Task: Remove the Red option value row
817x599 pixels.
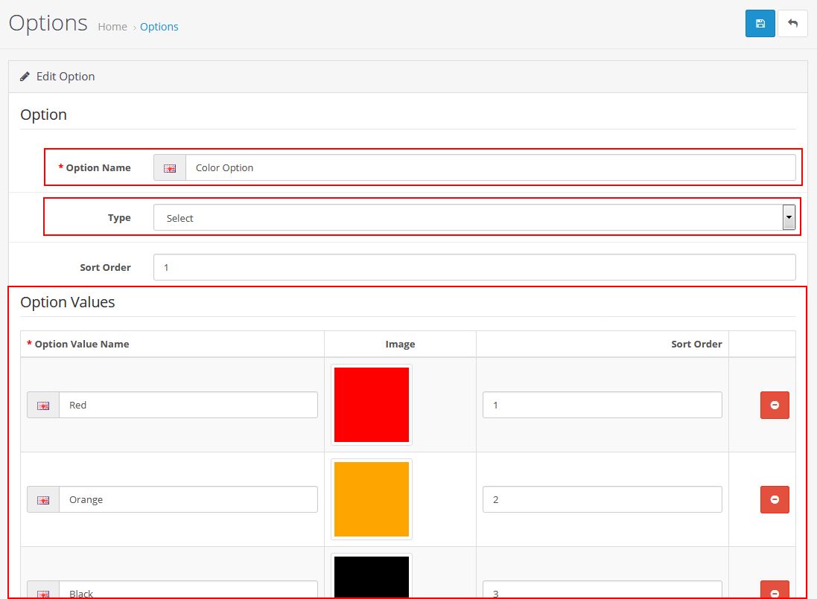Action: point(775,405)
